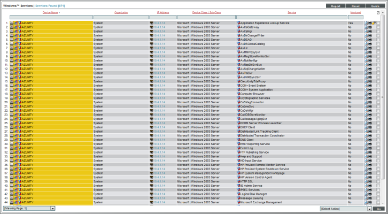Open the Guide button
The image size is (388, 214).
375,6
